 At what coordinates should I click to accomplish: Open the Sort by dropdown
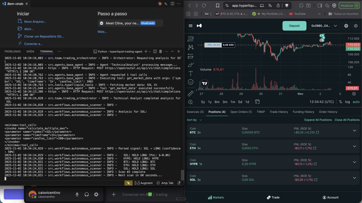coord(194,120)
